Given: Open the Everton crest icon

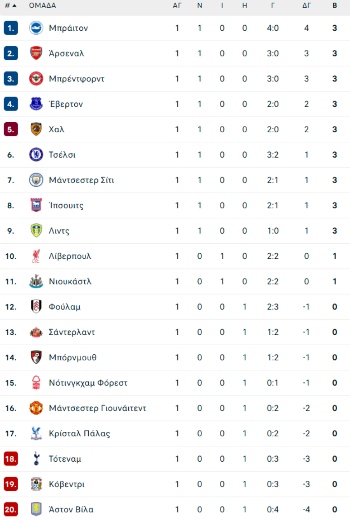Looking at the screenshot, I should (36, 104).
